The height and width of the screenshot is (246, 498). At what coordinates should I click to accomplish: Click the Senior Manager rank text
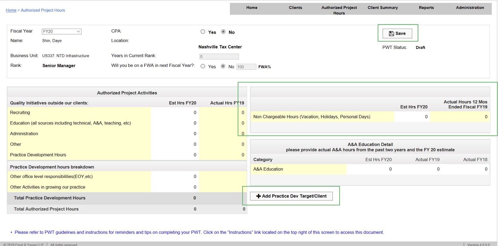[59, 66]
